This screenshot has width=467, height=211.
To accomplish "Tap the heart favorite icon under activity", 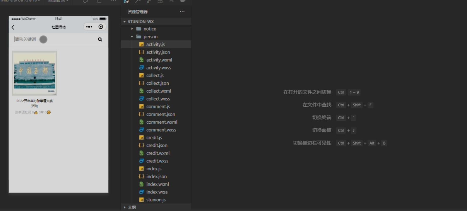I will click(x=42, y=112).
